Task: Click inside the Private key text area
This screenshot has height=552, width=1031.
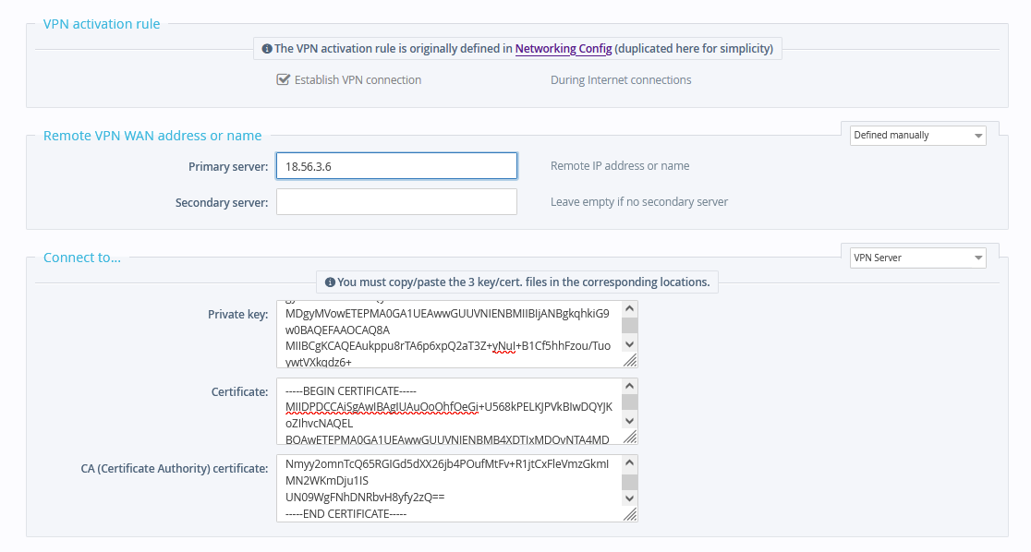Action: (448, 334)
